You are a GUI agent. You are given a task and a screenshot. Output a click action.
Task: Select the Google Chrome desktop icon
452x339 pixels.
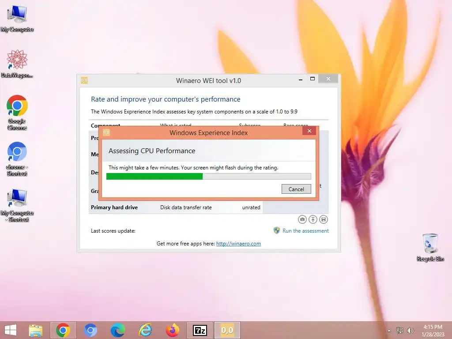(x=17, y=113)
